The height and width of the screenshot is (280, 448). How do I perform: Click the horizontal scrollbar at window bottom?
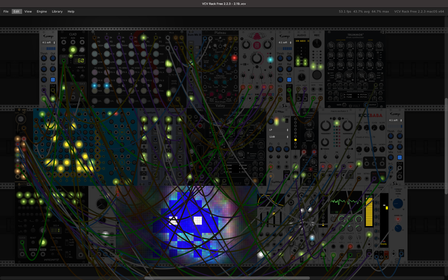[227, 278]
